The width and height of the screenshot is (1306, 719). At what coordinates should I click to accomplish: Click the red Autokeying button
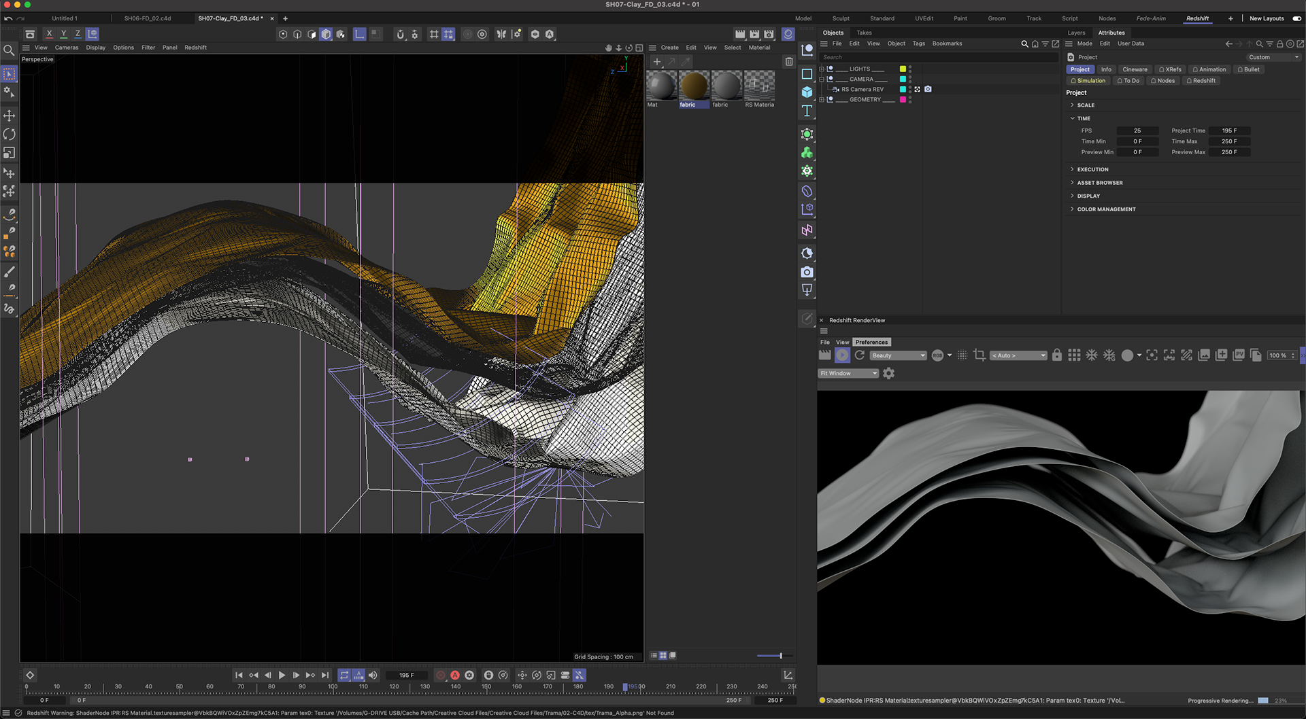(x=455, y=675)
